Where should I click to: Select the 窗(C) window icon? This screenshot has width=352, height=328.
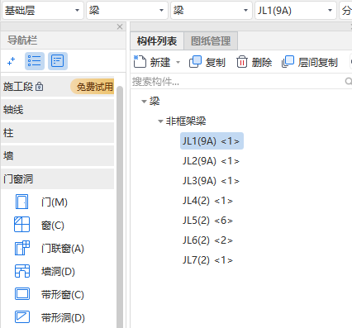pyautogui.click(x=21, y=224)
